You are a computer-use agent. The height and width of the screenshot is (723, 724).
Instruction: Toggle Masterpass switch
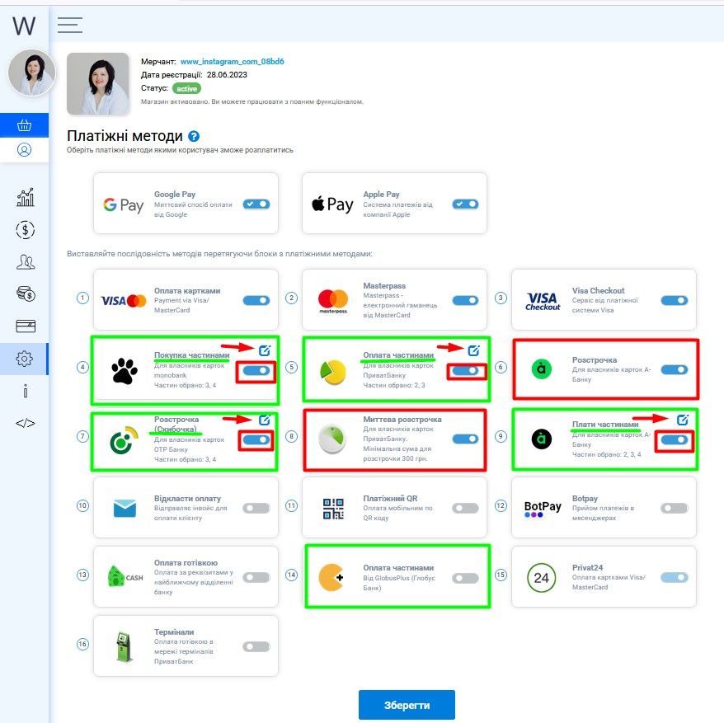pyautogui.click(x=465, y=301)
